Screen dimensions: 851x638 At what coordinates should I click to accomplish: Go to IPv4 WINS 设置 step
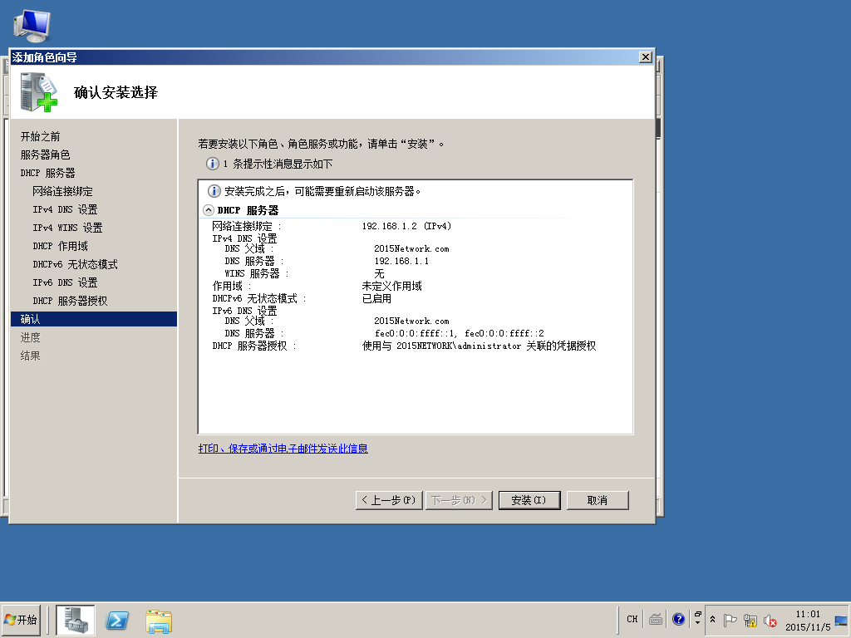67,228
